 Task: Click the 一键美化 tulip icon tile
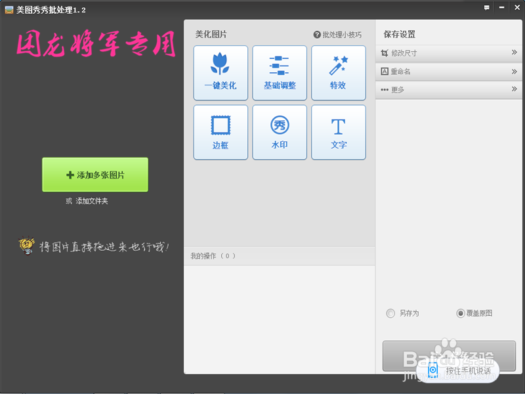coord(220,73)
